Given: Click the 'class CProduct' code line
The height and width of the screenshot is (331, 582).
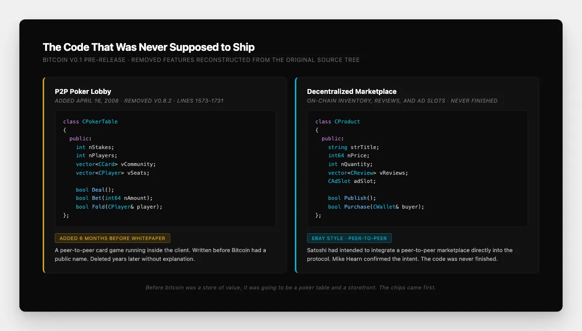Looking at the screenshot, I should point(338,121).
